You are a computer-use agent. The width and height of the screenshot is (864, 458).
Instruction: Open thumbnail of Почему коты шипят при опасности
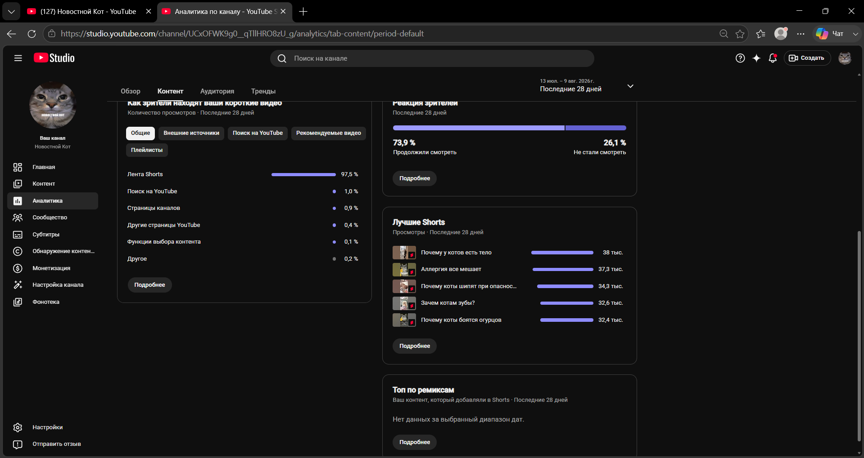pos(404,286)
